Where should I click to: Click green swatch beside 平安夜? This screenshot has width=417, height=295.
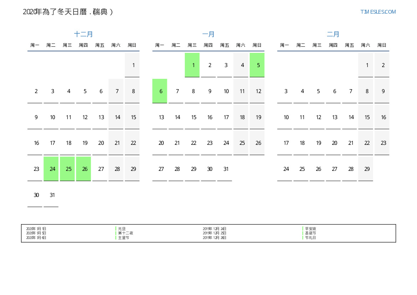pyautogui.click(x=303, y=229)
